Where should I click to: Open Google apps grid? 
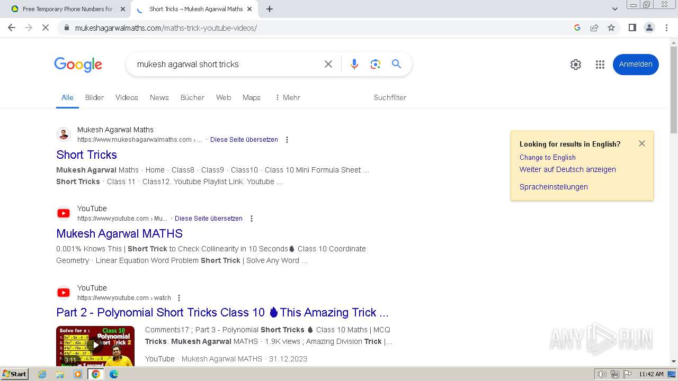click(600, 65)
